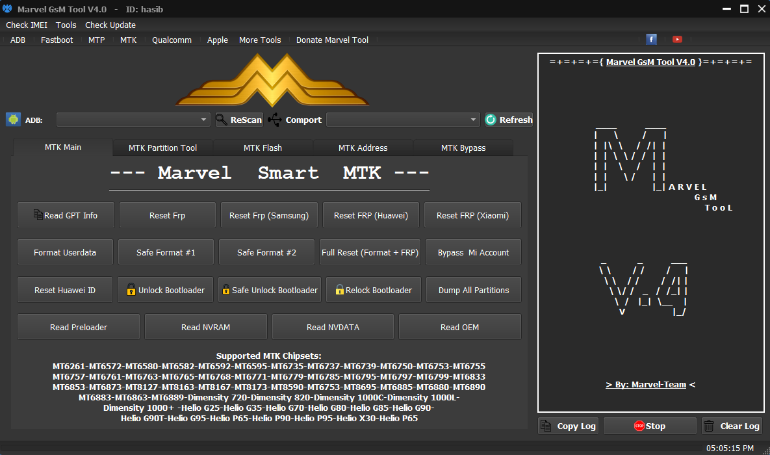Select the MTK Main tab

(x=63, y=147)
